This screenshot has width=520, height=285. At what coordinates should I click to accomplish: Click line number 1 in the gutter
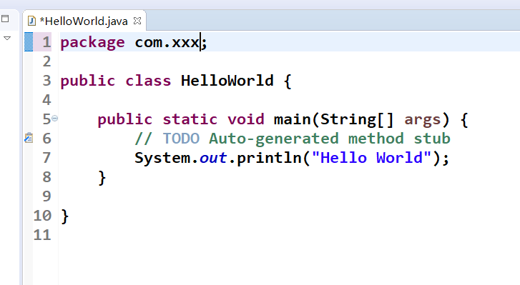[x=46, y=42]
